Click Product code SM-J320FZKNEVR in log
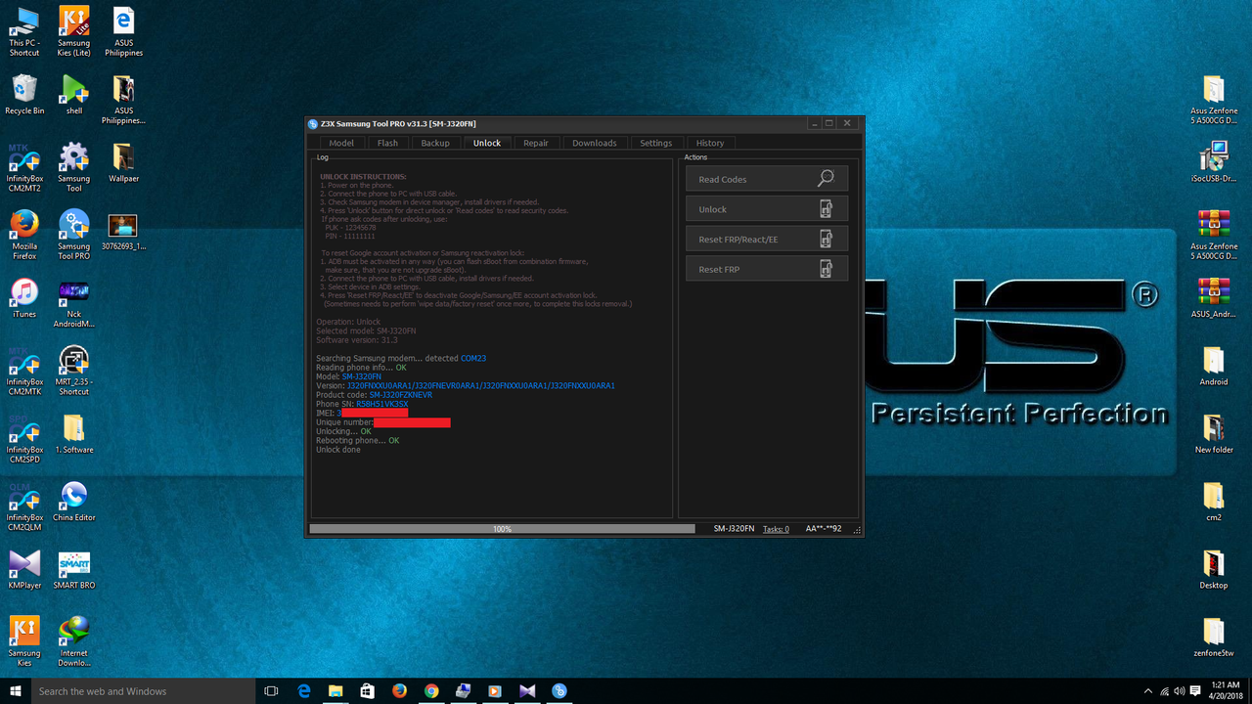1252x704 pixels. (400, 395)
